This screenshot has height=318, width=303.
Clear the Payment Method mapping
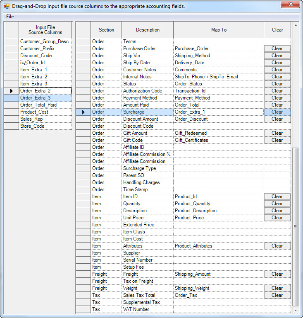(x=277, y=98)
